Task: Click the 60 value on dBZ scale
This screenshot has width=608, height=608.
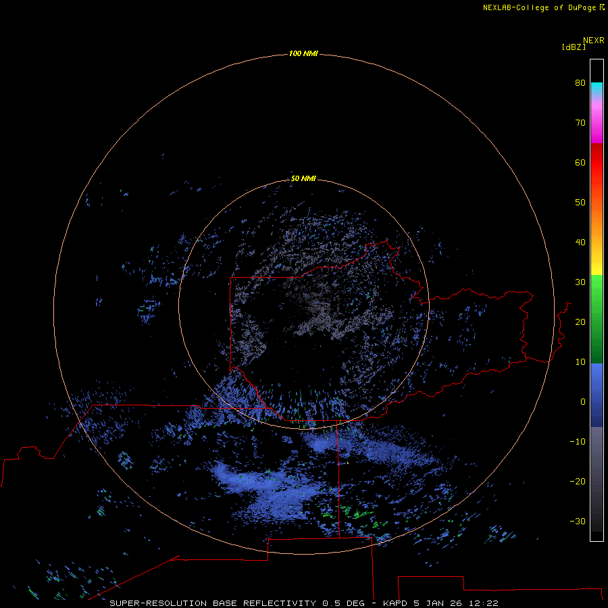Action: 580,162
